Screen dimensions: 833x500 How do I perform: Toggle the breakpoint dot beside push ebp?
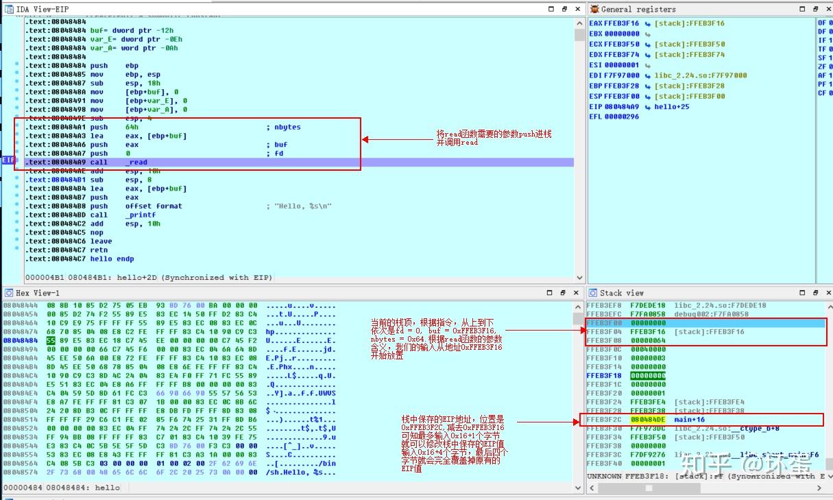(18, 65)
